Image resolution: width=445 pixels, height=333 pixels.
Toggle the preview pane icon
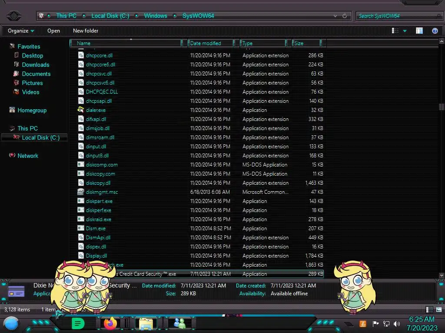point(419,31)
